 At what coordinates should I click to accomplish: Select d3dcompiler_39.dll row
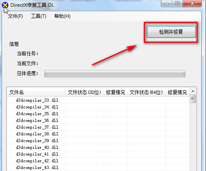pos(98,141)
